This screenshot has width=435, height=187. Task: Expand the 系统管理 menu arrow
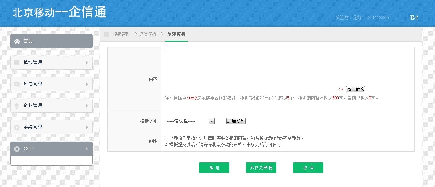[87, 127]
